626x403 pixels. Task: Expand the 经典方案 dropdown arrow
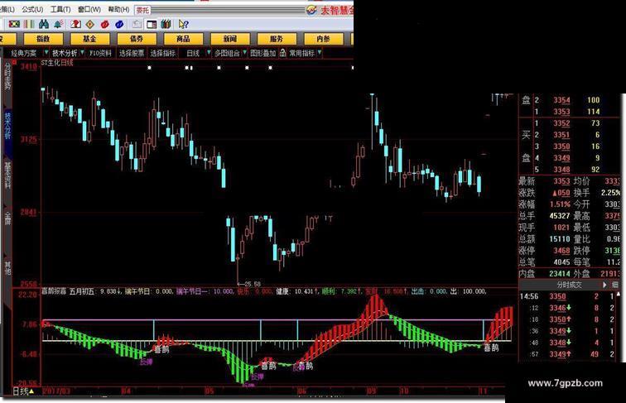(46, 52)
